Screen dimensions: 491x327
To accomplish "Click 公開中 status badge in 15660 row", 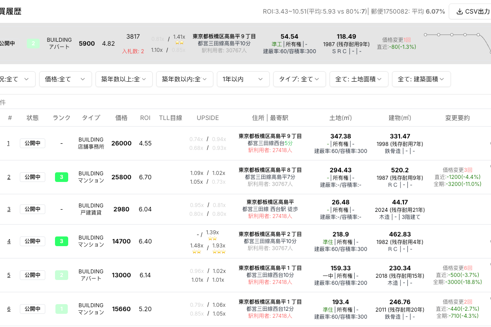I will click(x=33, y=309).
